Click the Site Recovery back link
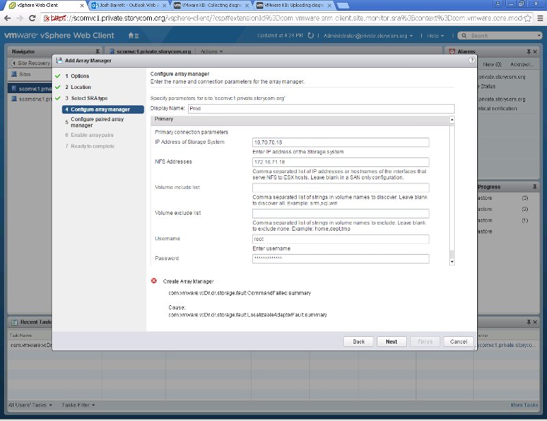This screenshot has width=547, height=421. pos(31,63)
